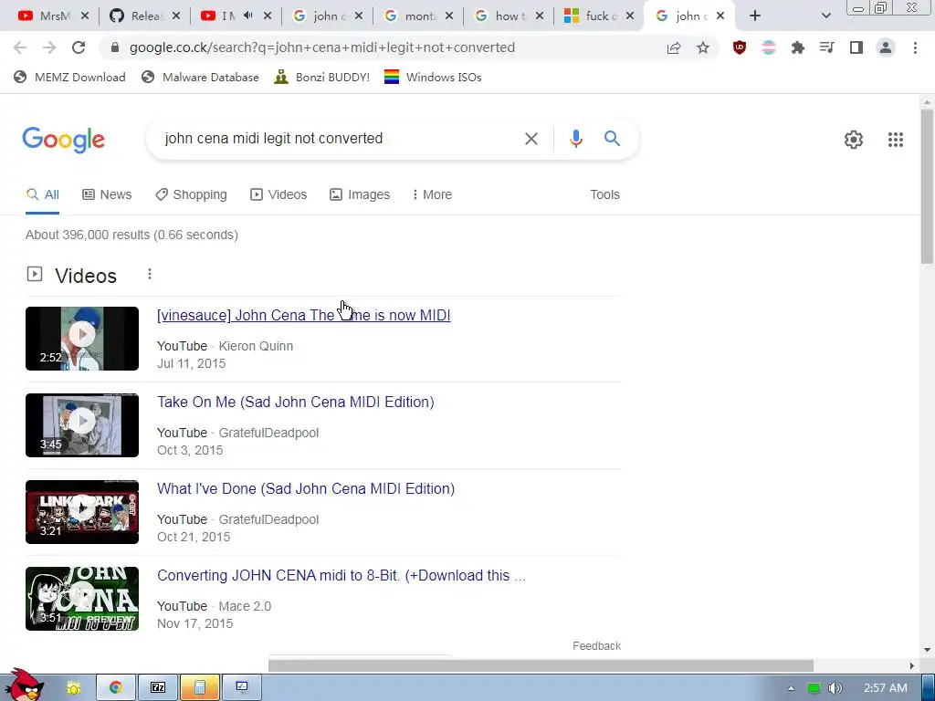Expand the tab search chevron
Screen dimensions: 935x701
tap(825, 16)
